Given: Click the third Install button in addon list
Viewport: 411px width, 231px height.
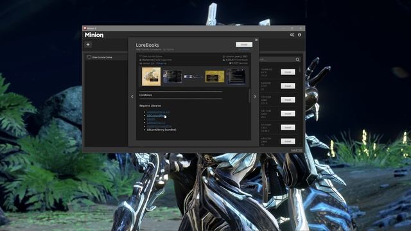Looking at the screenshot, I should tap(288, 100).
